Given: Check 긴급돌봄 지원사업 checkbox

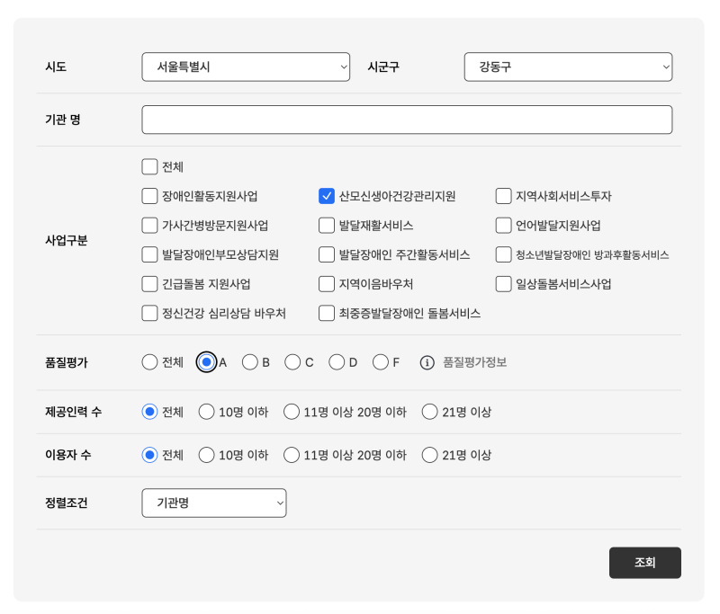Looking at the screenshot, I should (149, 284).
